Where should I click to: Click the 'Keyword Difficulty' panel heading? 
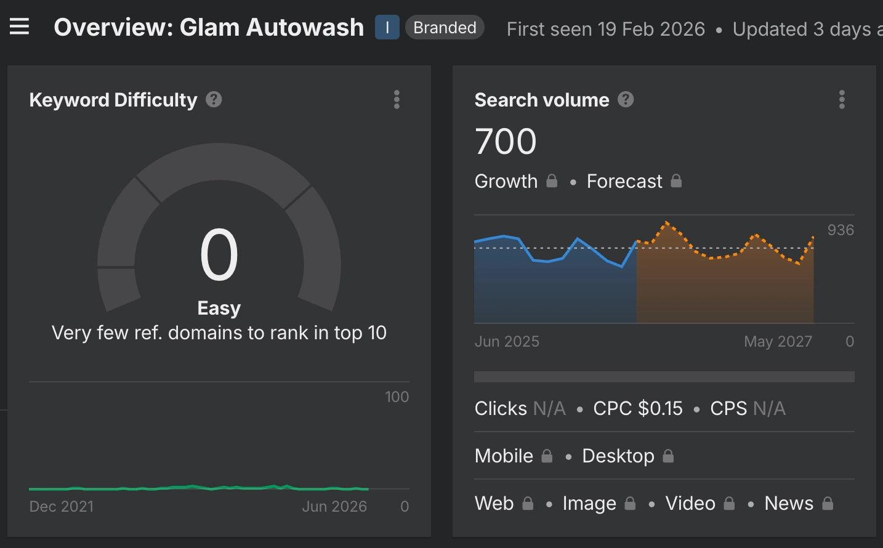(x=113, y=100)
